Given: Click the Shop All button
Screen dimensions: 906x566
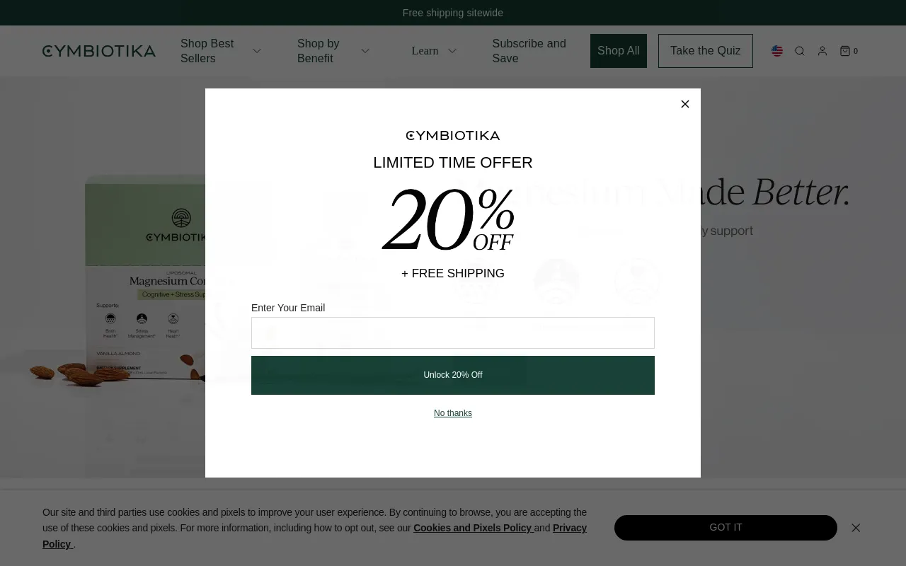Looking at the screenshot, I should point(619,51).
